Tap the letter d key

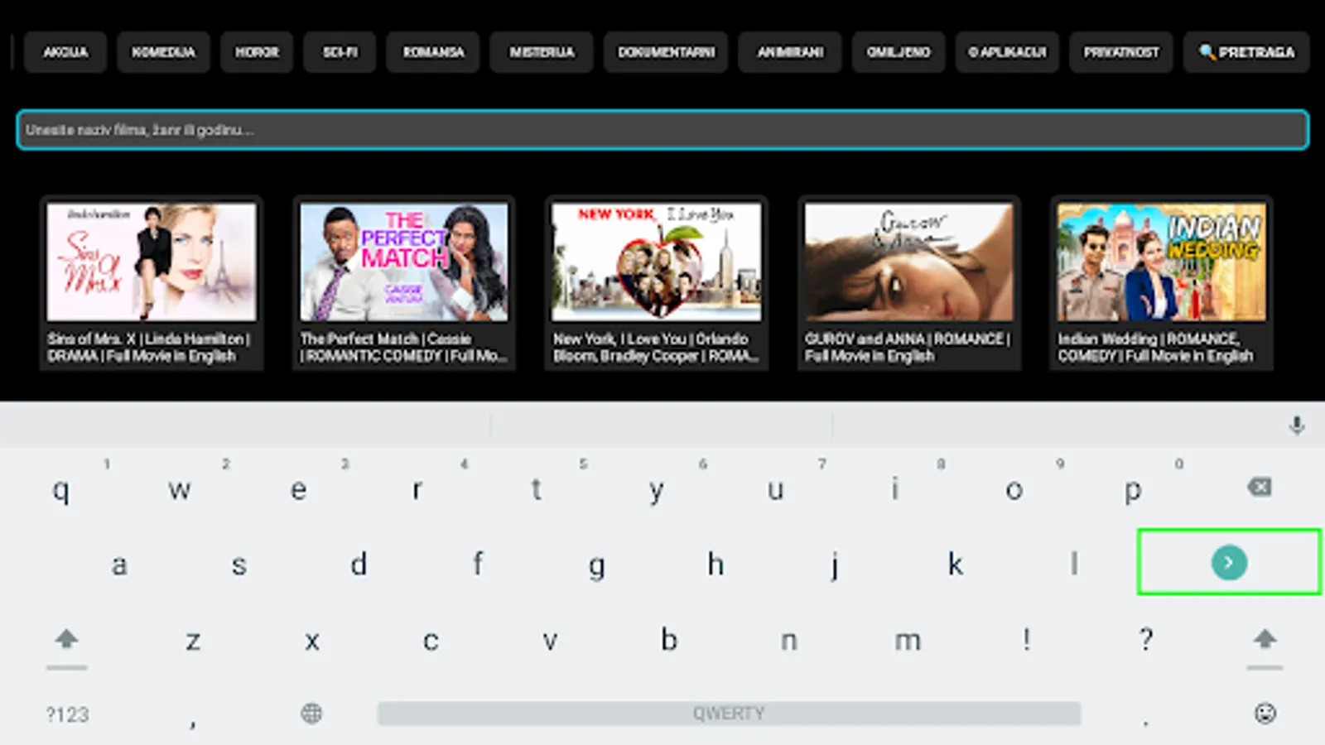(x=359, y=564)
